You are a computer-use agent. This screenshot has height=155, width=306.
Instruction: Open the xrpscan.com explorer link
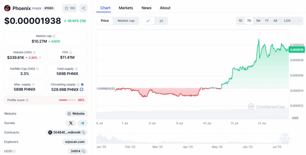(x=75, y=142)
